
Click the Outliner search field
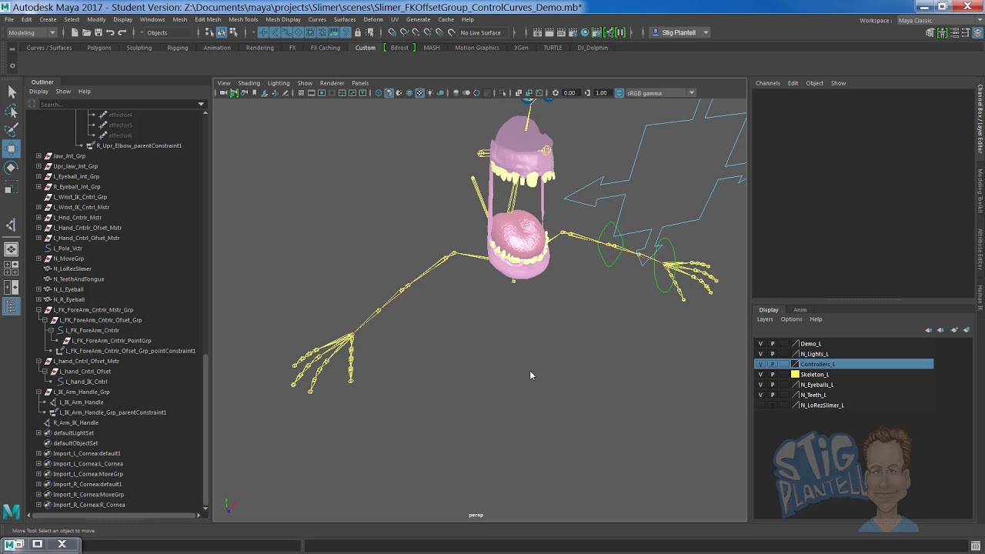click(x=119, y=105)
